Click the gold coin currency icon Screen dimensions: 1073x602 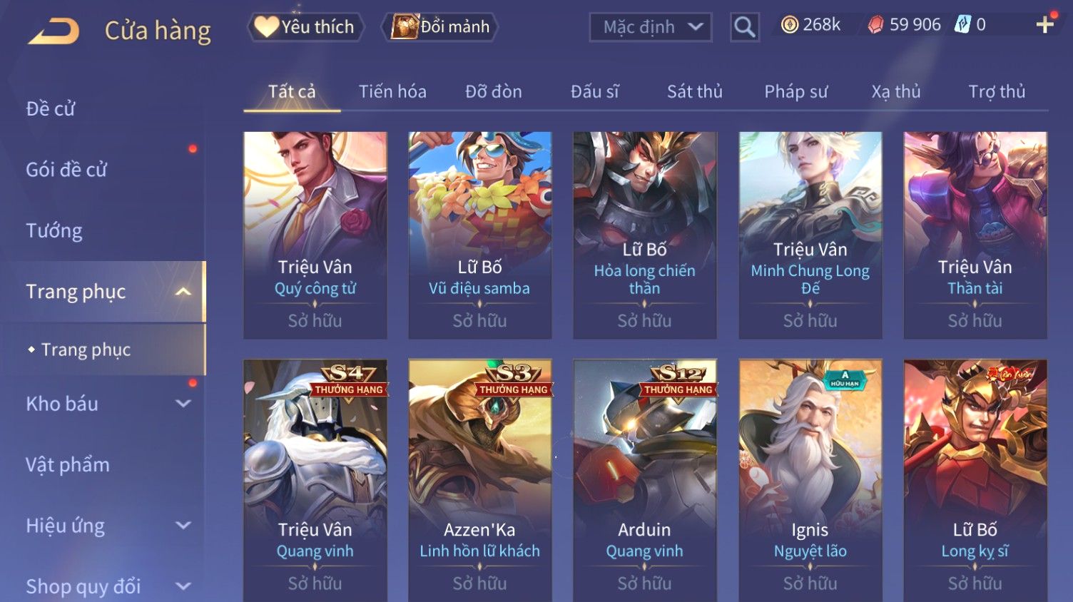(x=789, y=25)
